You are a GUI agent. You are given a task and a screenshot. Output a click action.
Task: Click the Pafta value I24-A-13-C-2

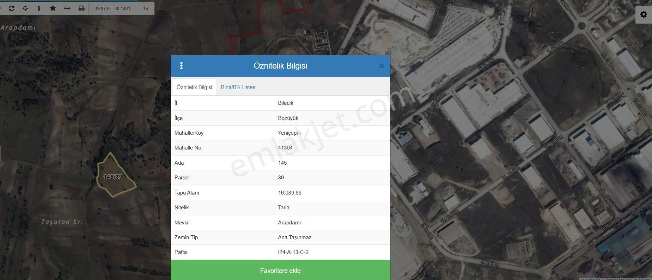coord(293,252)
